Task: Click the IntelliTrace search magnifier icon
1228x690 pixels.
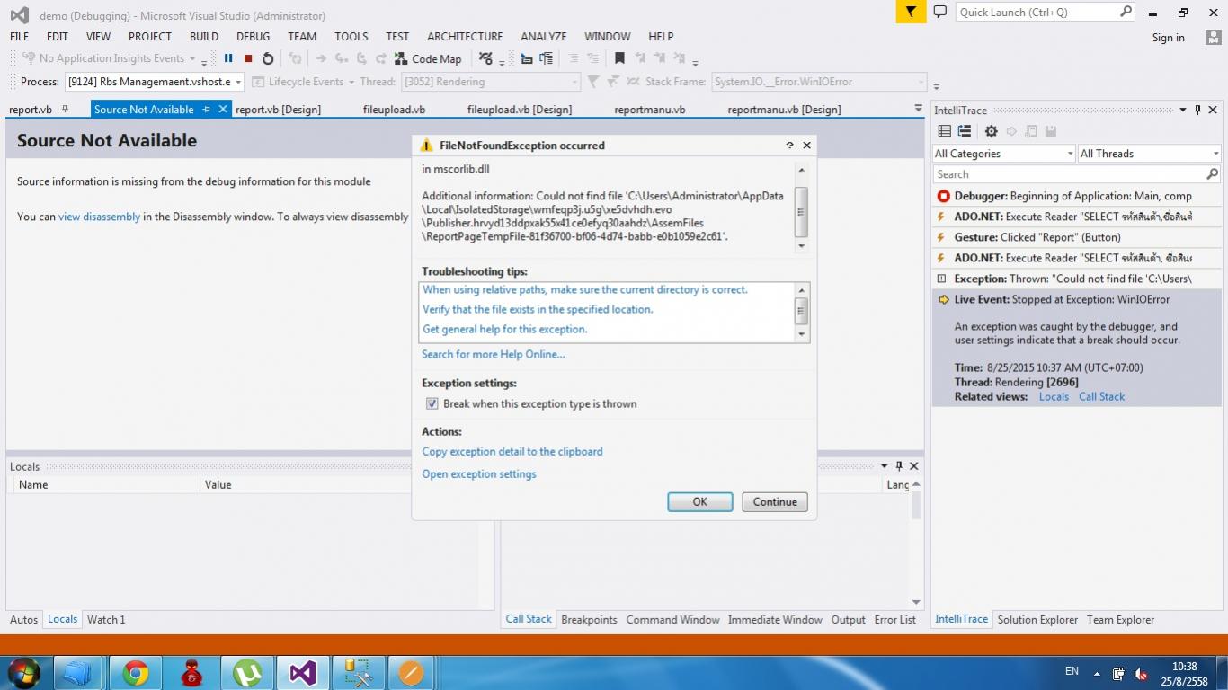Action: point(1212,174)
